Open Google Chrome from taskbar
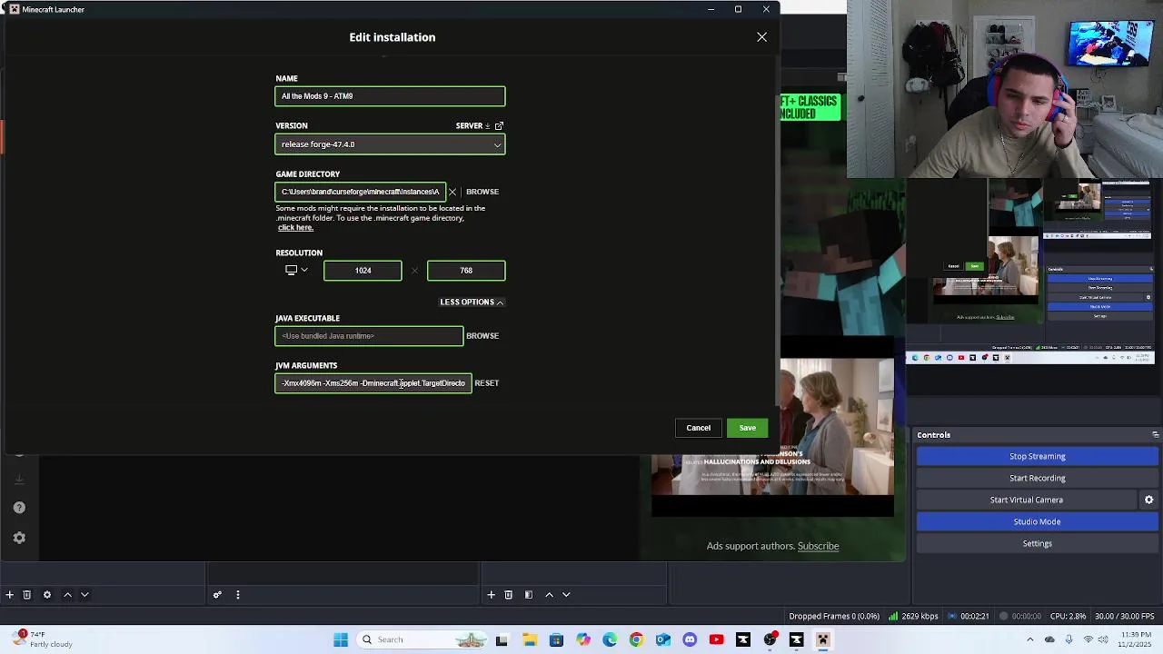This screenshot has height=654, width=1163. pyautogui.click(x=636, y=639)
